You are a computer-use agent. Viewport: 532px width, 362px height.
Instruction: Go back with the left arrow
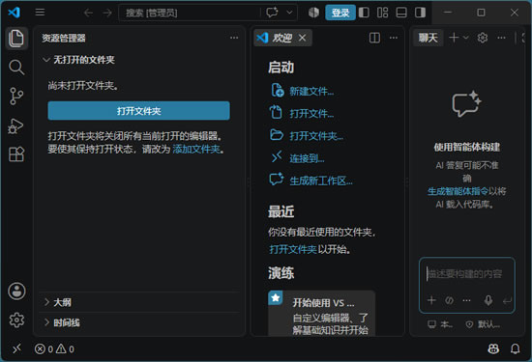pos(89,13)
